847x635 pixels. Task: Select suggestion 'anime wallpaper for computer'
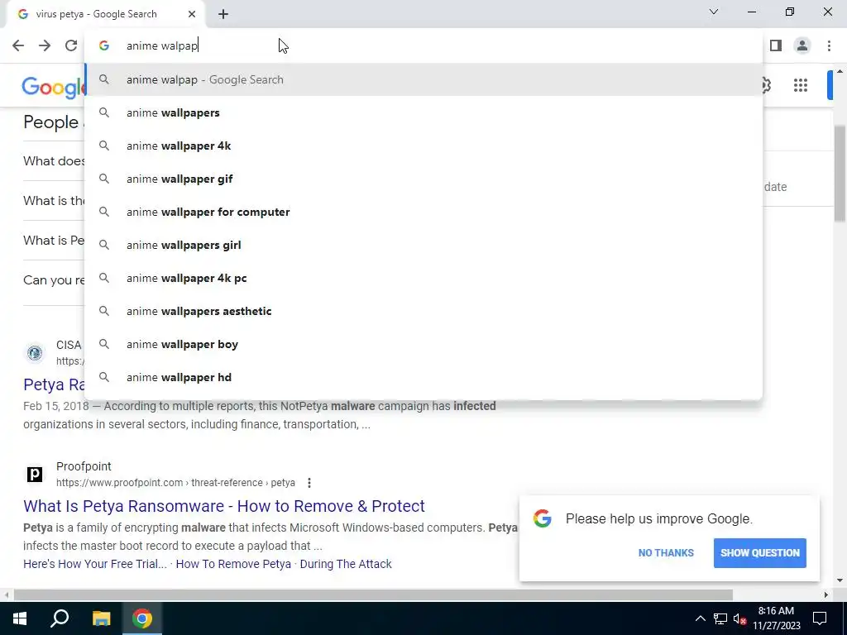click(x=423, y=212)
